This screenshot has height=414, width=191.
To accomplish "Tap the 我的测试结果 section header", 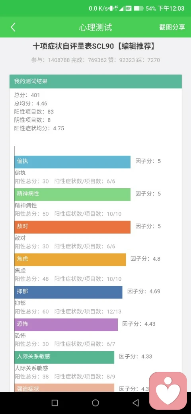I will pos(95,81).
